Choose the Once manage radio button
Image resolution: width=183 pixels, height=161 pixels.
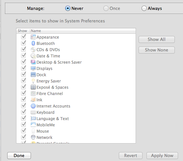(x=106, y=8)
